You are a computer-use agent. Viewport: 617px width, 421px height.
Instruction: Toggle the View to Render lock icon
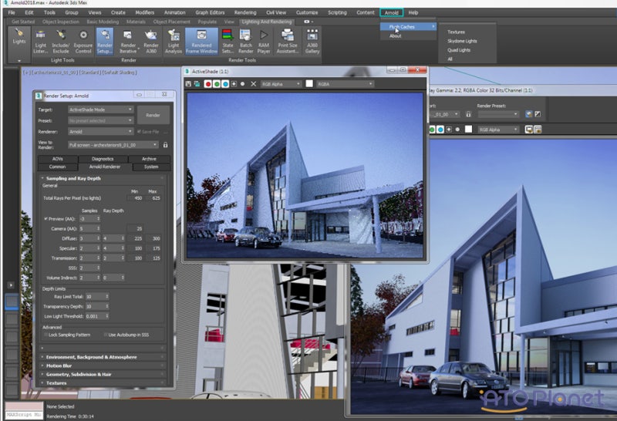tap(165, 145)
